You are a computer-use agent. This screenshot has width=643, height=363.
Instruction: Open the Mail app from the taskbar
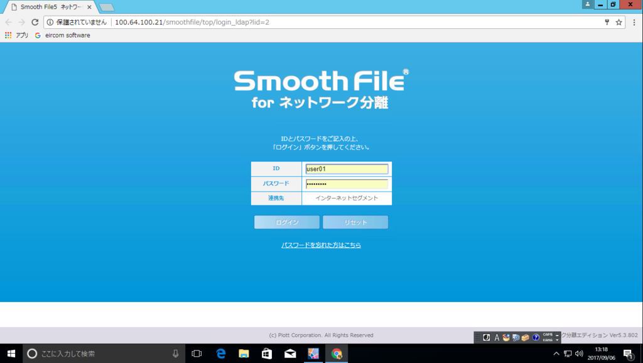290,354
